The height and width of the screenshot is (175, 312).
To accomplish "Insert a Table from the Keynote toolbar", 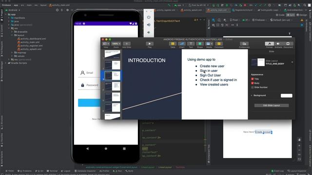I will click(173, 44).
